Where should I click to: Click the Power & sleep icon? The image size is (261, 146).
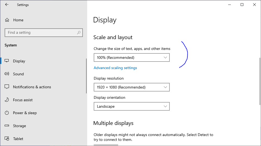point(7,113)
